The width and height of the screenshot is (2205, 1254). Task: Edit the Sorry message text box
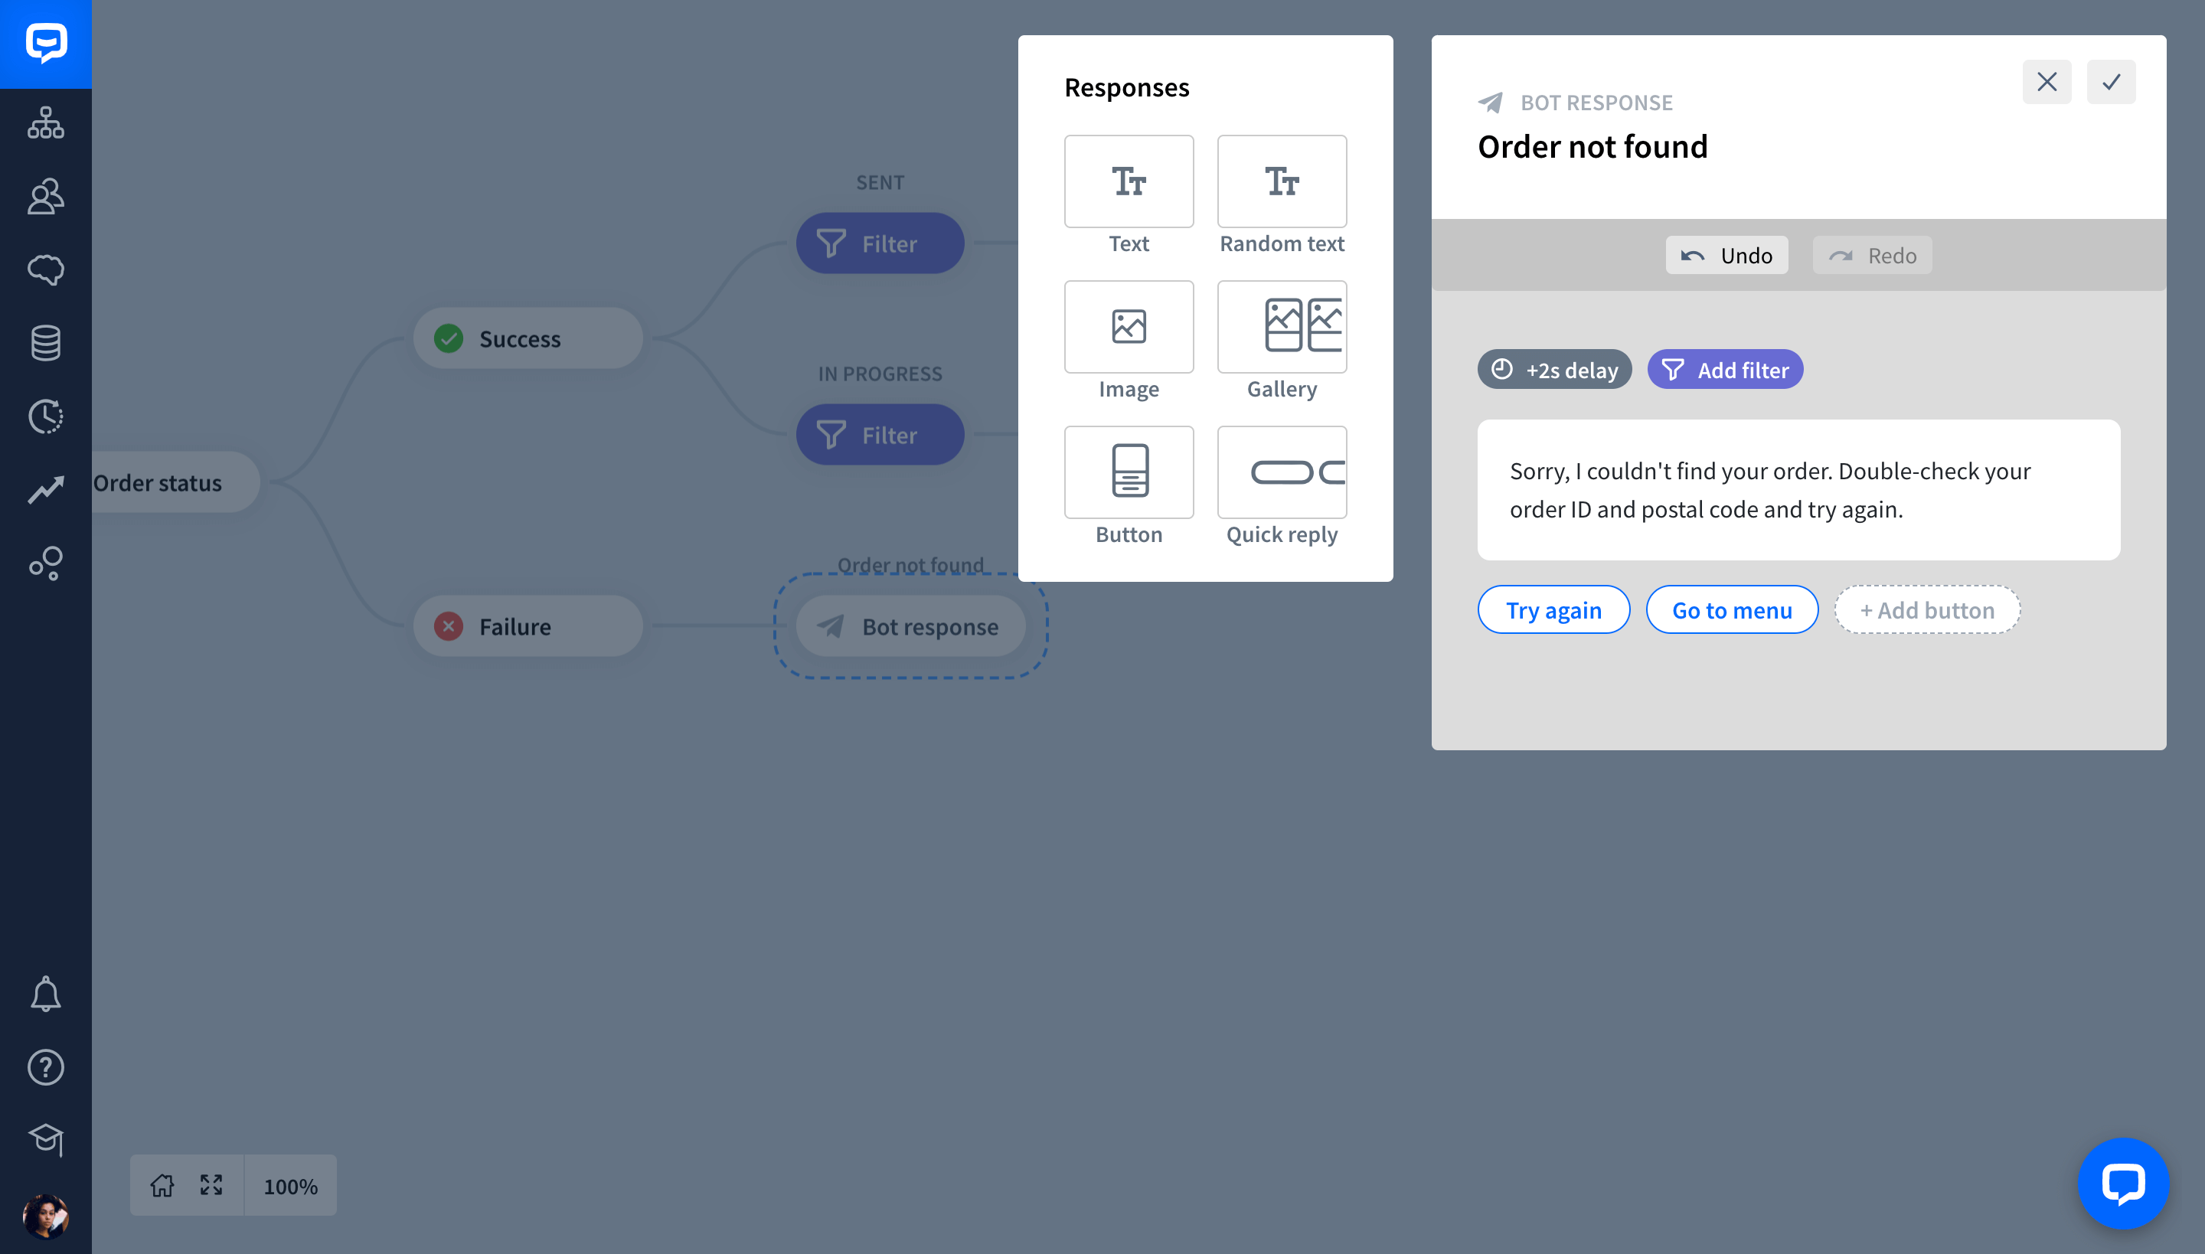click(1798, 490)
